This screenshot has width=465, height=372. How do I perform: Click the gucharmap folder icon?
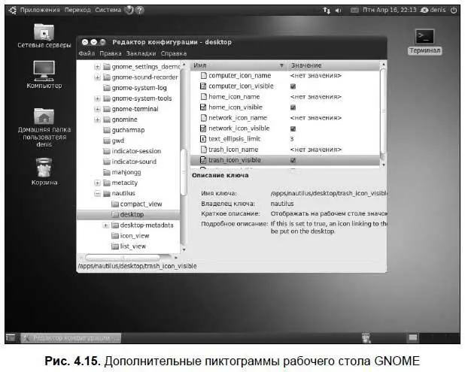[107, 130]
